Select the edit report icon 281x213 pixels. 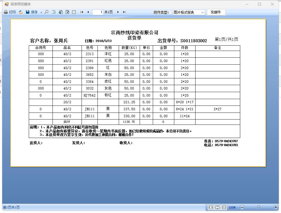[68, 12]
